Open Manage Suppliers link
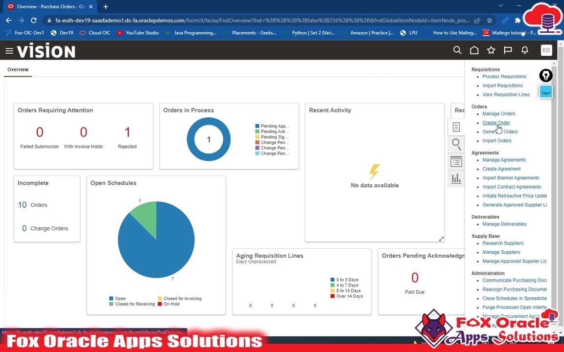This screenshot has width=564, height=352. (x=501, y=252)
